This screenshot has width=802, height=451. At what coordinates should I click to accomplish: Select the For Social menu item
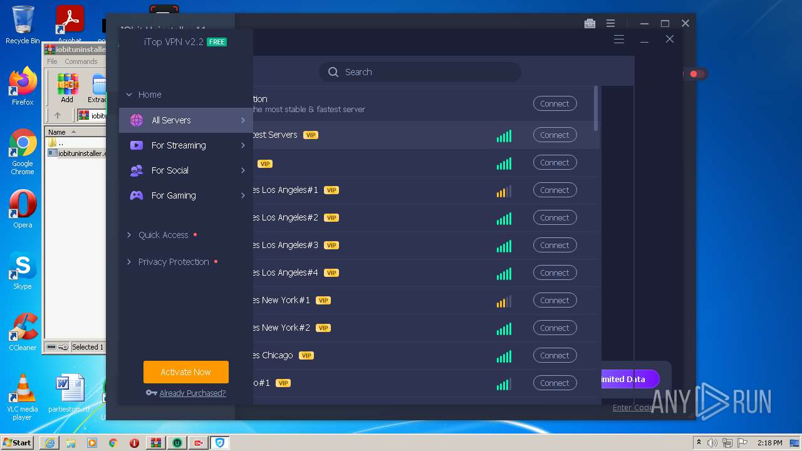[186, 170]
